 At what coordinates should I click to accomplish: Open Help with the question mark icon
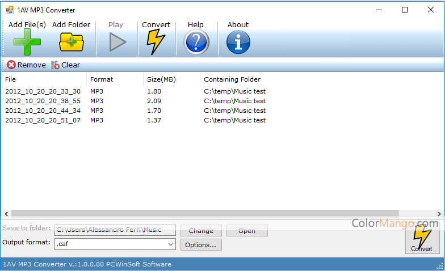pos(196,42)
